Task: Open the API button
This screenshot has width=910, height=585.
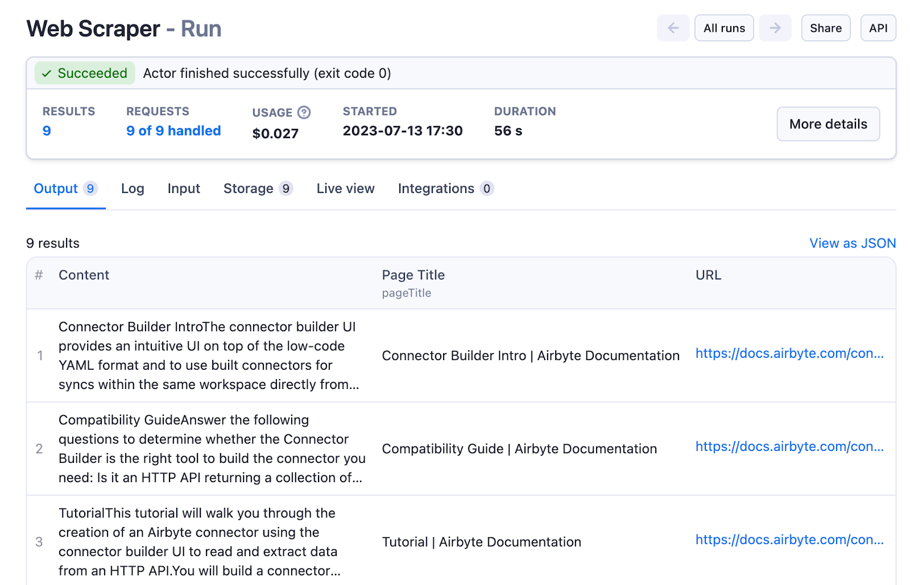Action: (878, 28)
